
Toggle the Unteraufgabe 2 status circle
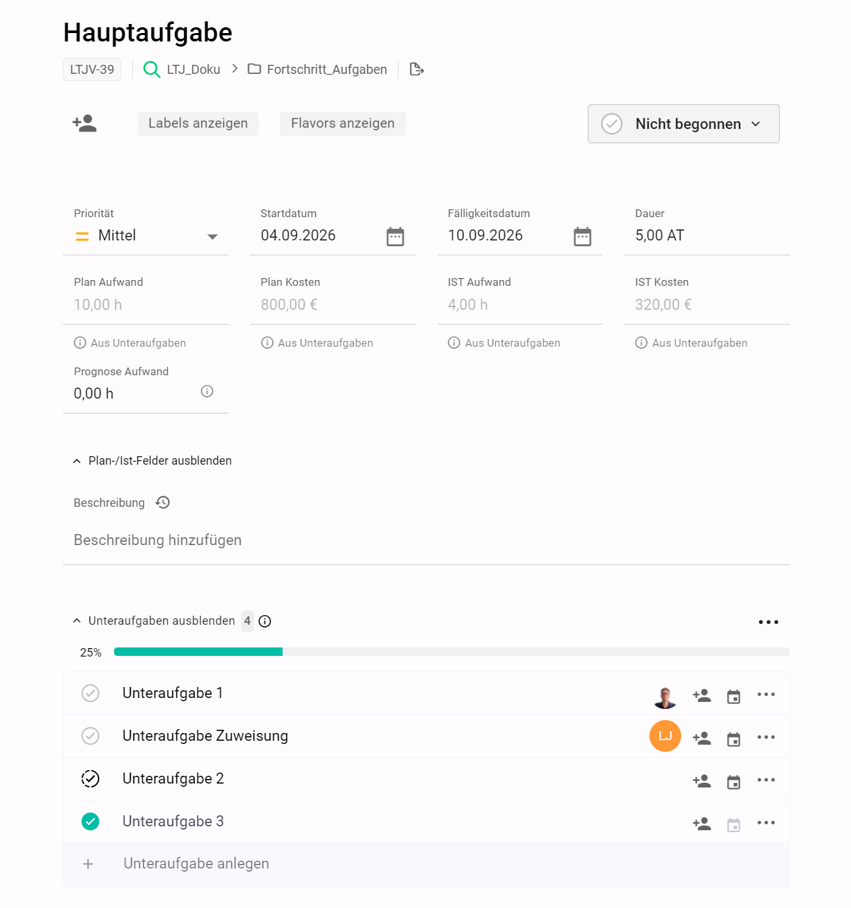90,778
